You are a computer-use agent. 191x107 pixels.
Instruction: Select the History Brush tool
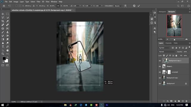[3, 36]
